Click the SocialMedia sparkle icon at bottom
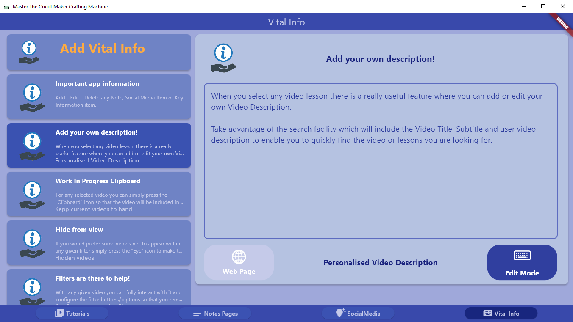 (339, 313)
